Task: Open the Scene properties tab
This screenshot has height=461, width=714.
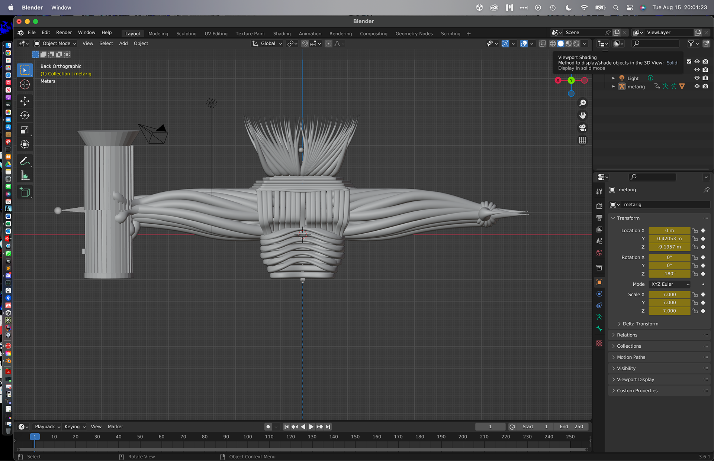Action: point(599,241)
